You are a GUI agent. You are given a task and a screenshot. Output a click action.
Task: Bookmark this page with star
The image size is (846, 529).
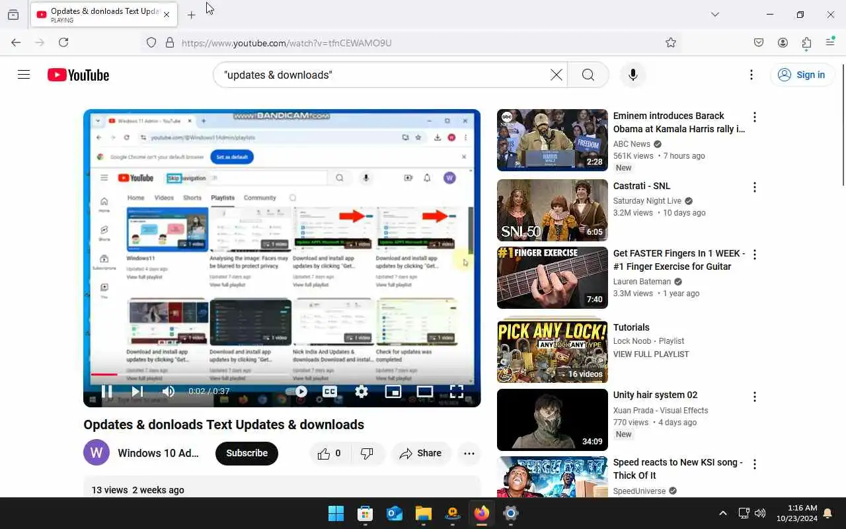[671, 42]
